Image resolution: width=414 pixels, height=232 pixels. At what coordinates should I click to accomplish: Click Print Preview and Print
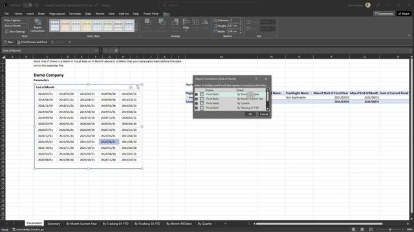32,42
